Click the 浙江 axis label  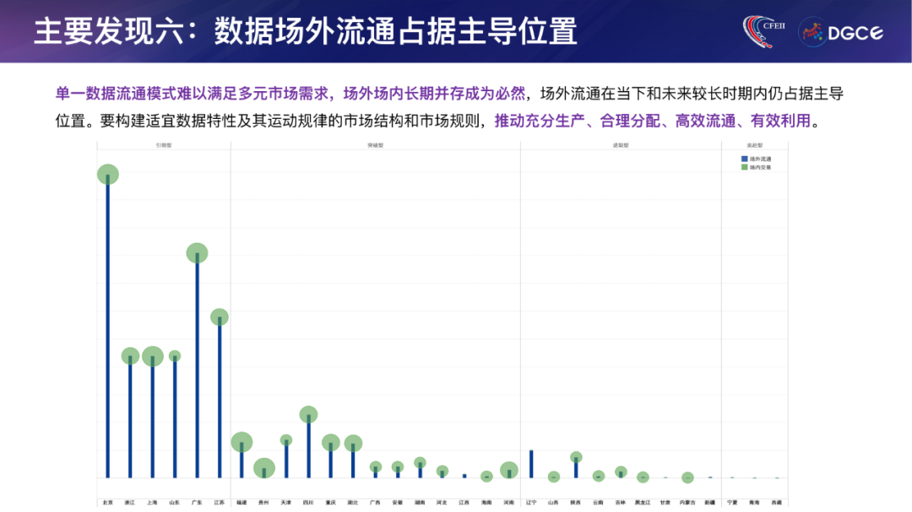click(x=130, y=503)
